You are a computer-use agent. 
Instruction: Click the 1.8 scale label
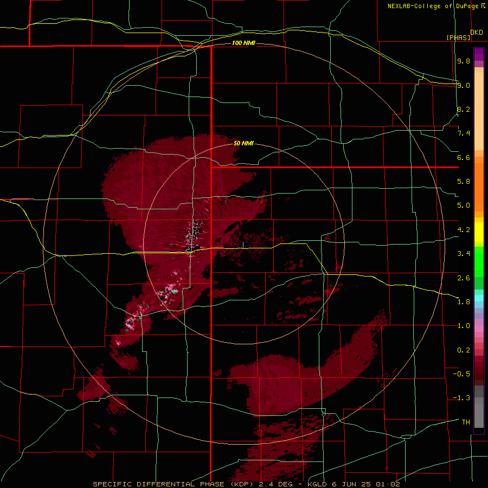point(464,301)
